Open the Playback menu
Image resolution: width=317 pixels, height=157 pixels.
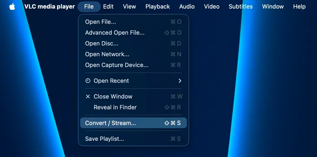pos(157,6)
